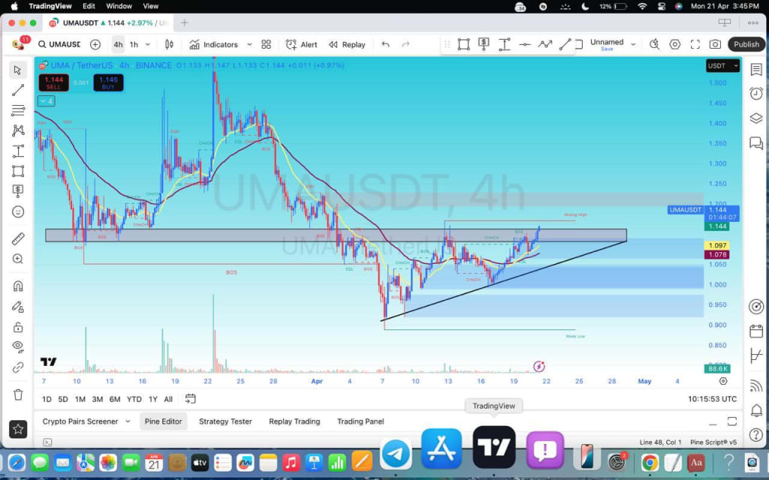Screen dimensions: 769x480
Task: Open the calendar panel in right sidebar
Action: [756, 331]
